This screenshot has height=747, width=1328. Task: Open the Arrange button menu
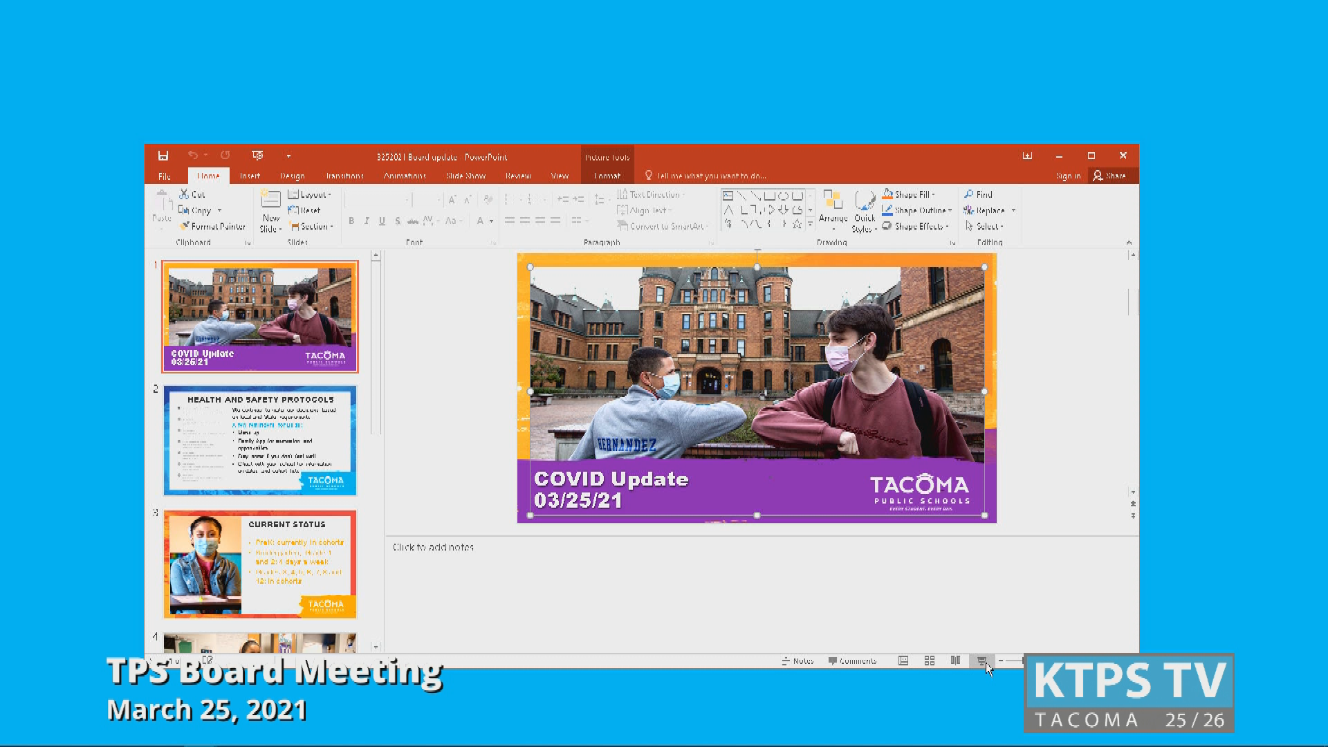pos(833,211)
